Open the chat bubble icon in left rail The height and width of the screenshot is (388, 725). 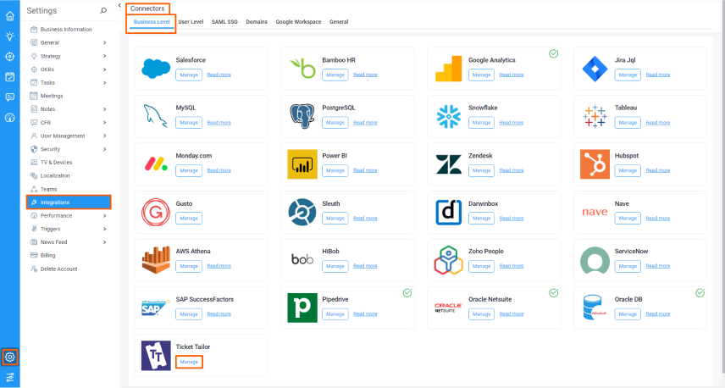pos(9,97)
